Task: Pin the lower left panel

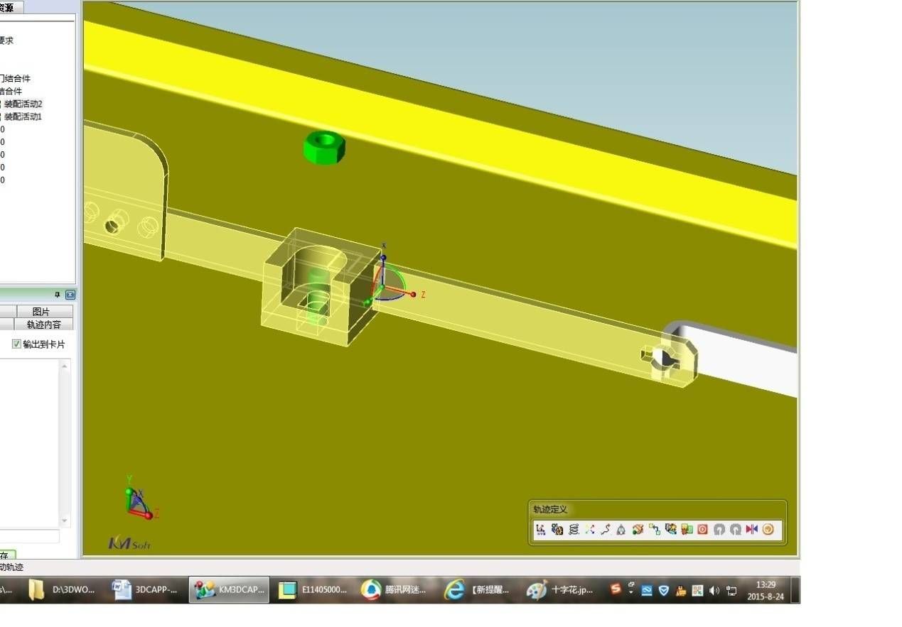Action: (x=58, y=295)
